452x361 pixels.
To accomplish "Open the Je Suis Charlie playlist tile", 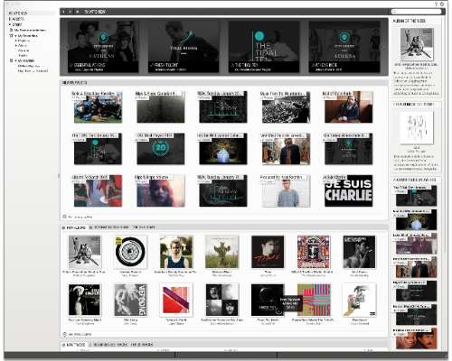I will pyautogui.click(x=349, y=190).
